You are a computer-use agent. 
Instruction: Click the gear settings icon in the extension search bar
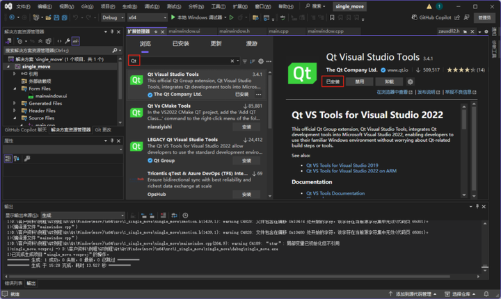261,61
